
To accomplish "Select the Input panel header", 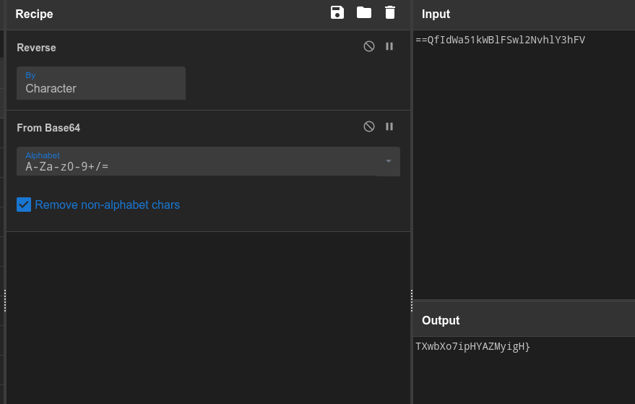I will coord(436,14).
